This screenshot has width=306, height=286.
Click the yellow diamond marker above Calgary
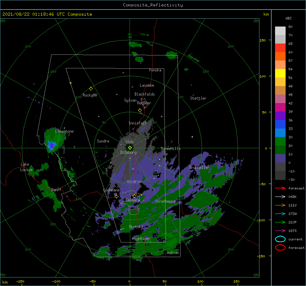click(x=134, y=196)
